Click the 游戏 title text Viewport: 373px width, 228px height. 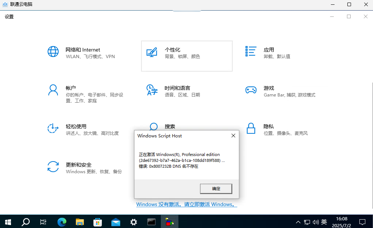(x=269, y=88)
